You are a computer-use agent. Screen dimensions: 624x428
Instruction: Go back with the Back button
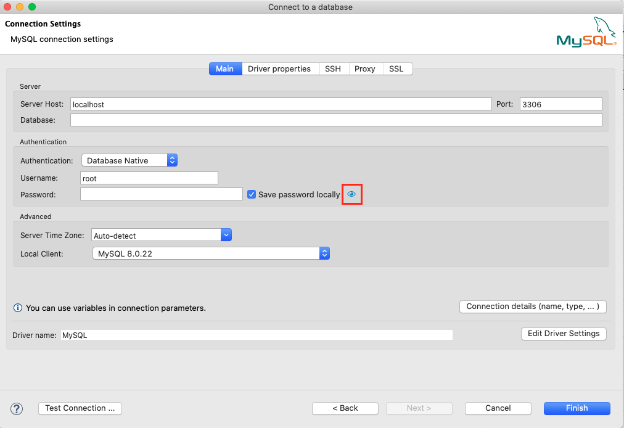(345, 408)
